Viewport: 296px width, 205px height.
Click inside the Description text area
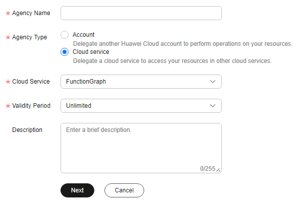pos(141,148)
